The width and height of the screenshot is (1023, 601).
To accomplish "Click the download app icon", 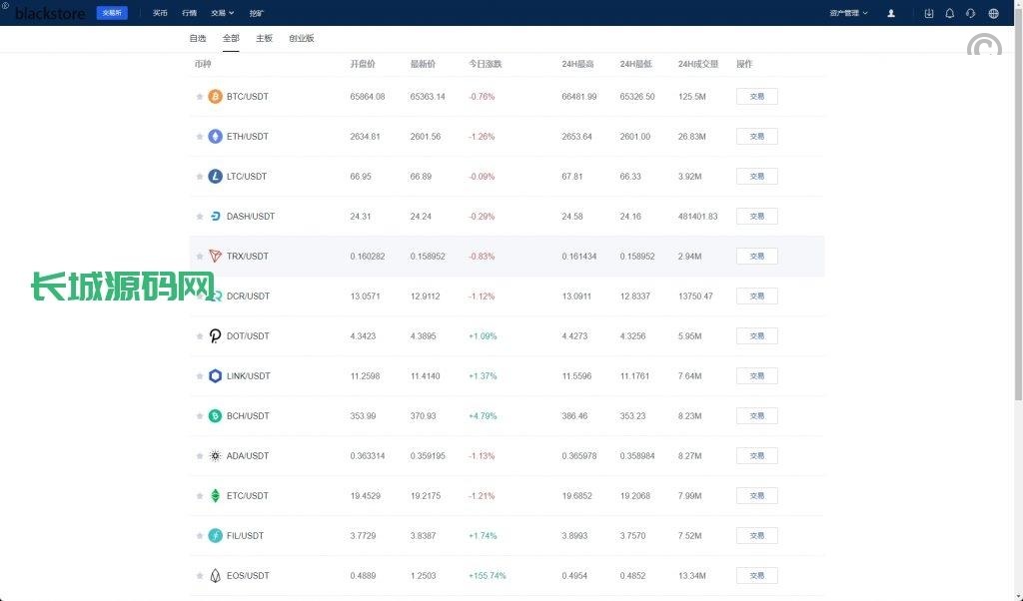I will point(929,14).
